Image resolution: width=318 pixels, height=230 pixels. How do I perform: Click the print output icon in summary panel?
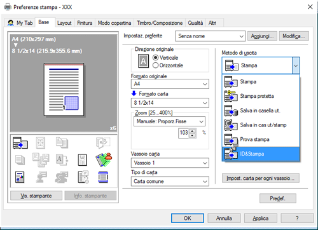tap(20, 143)
